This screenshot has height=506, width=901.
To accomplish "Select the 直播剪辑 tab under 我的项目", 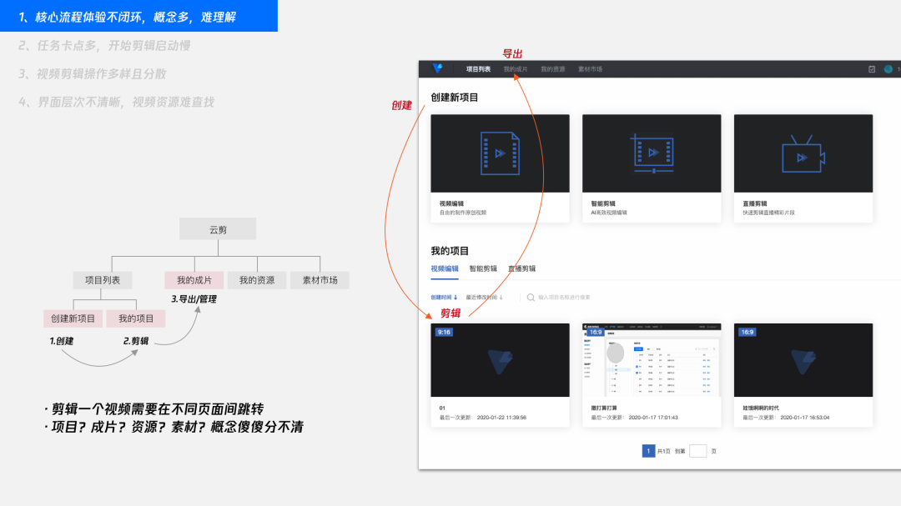I will 521,268.
